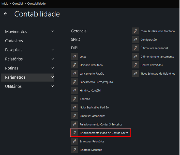Expand the Pesquisas section chevron
Screen dimensions: 180x155
(53, 50)
